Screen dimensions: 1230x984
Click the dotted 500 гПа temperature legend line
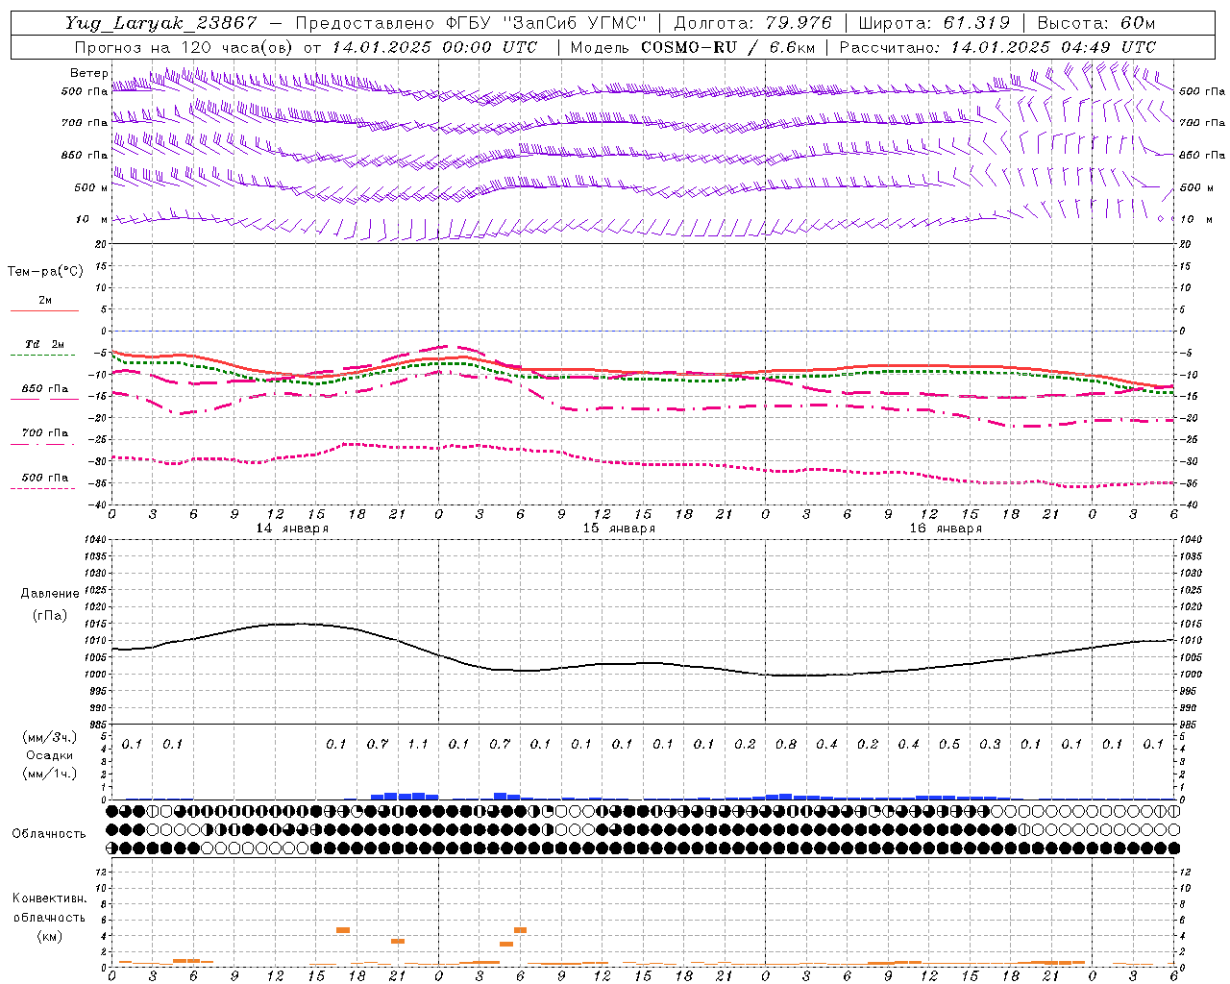click(x=42, y=488)
